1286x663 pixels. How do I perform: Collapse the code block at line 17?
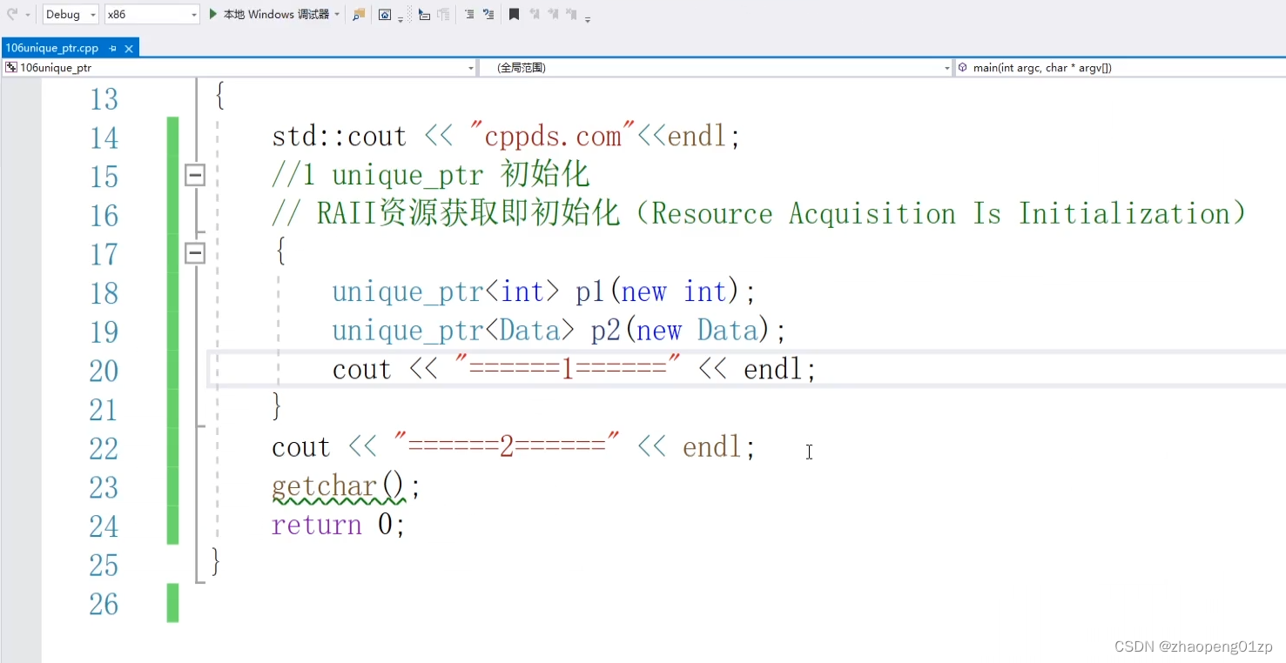click(195, 253)
